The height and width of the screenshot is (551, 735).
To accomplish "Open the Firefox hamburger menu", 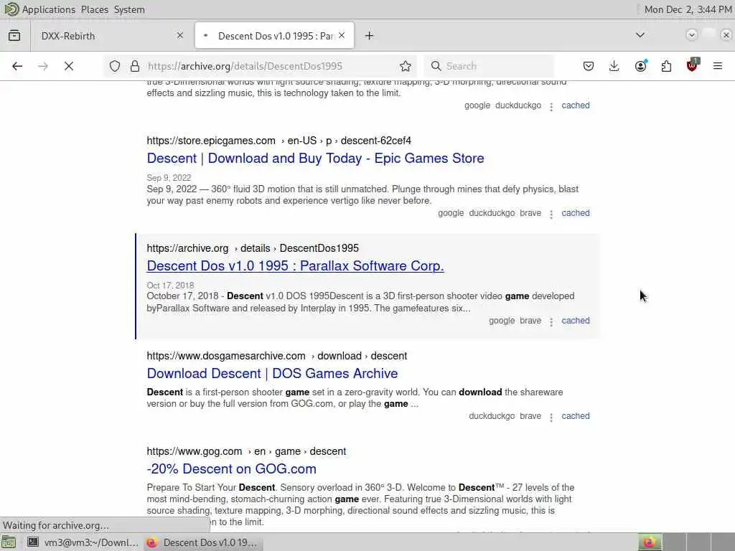I will pos(718,66).
